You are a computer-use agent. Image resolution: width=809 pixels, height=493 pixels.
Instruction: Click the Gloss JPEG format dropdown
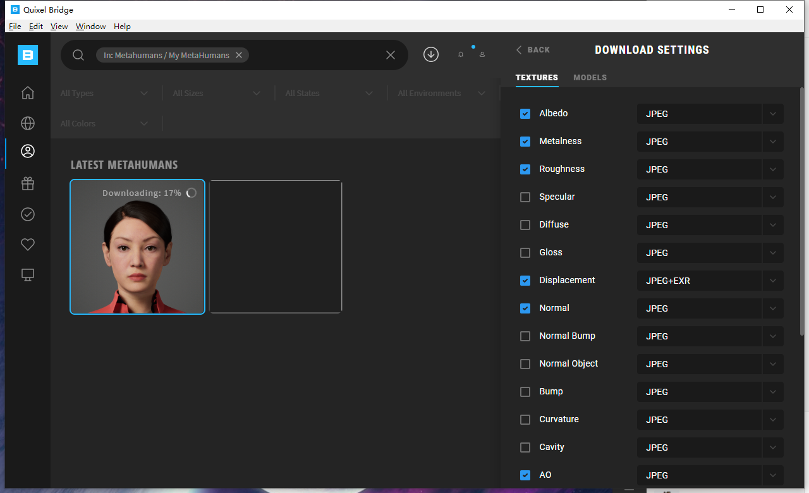(x=710, y=253)
